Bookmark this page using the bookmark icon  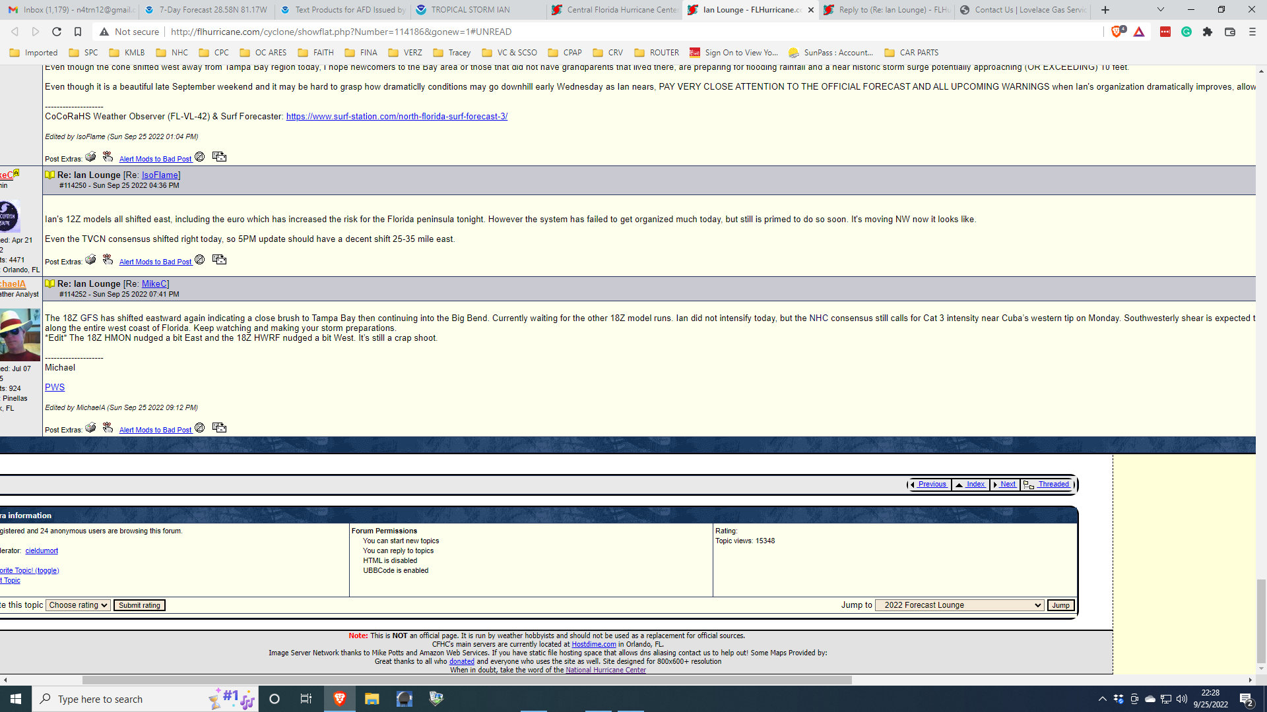pos(78,32)
